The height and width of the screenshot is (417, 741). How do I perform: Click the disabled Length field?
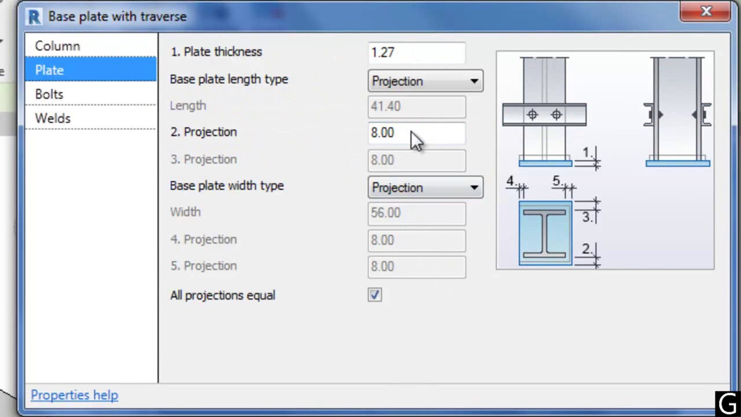(x=416, y=107)
